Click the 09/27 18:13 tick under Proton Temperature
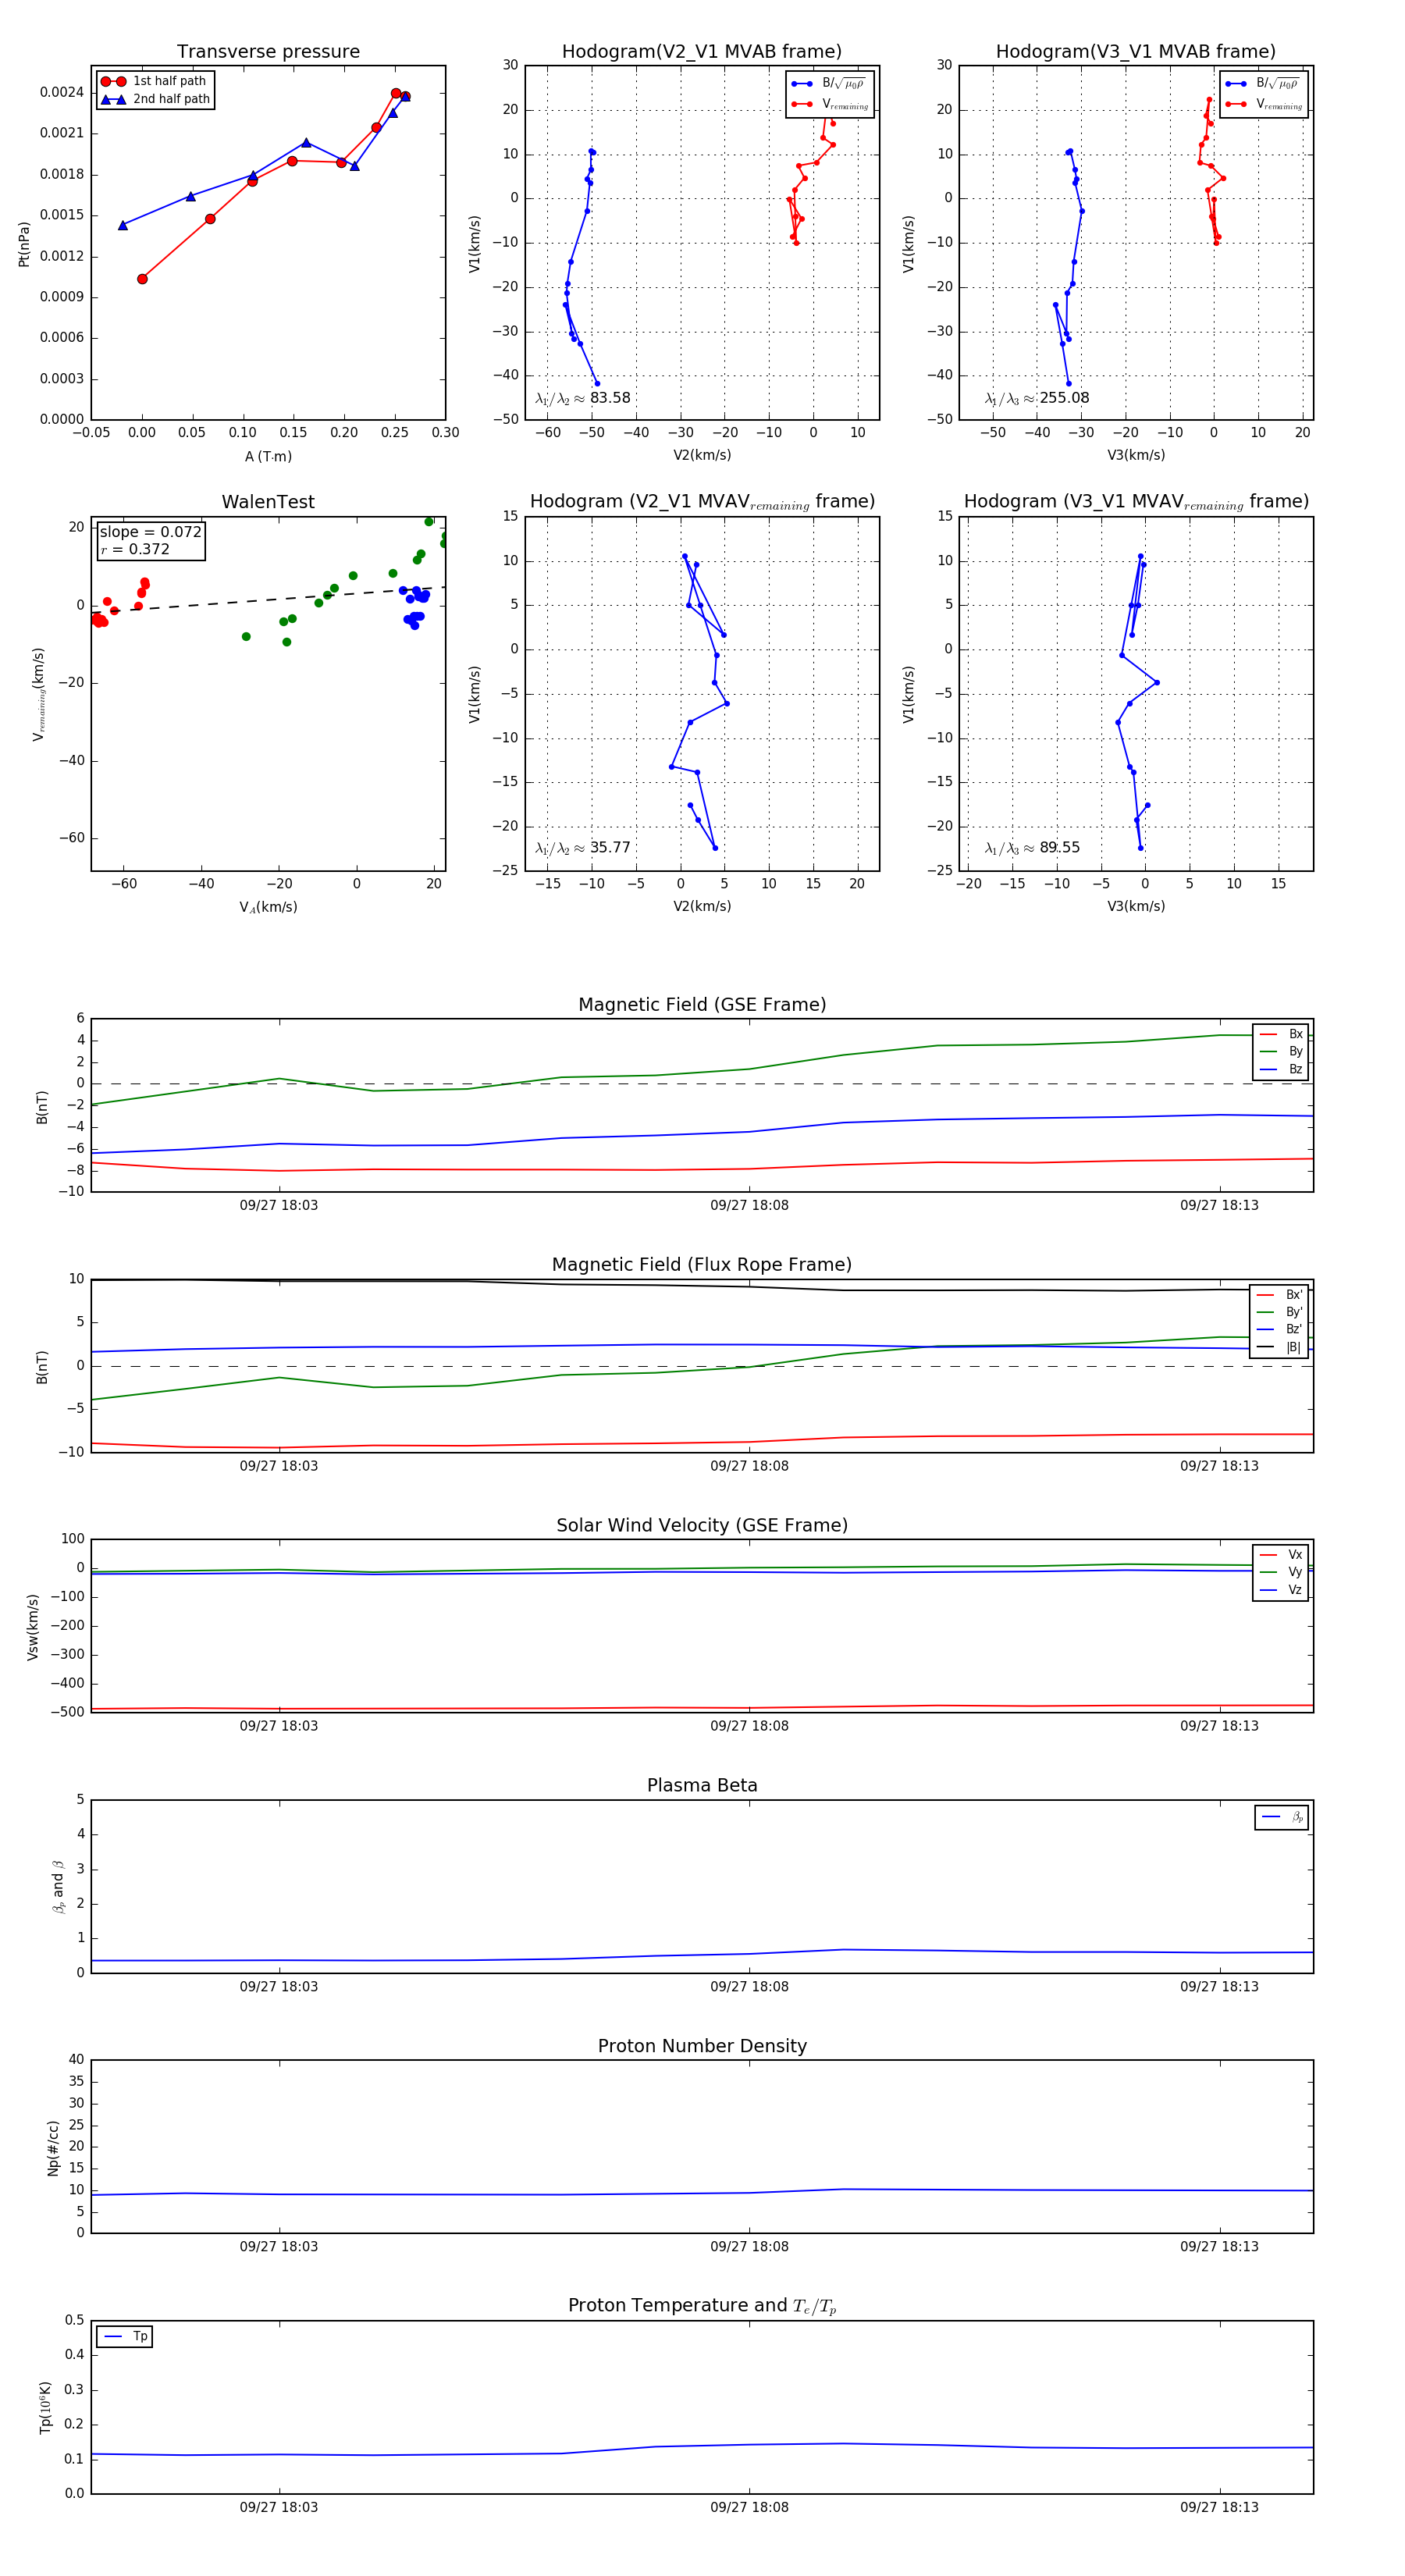This screenshot has width=1405, height=2576. [x=1219, y=2507]
